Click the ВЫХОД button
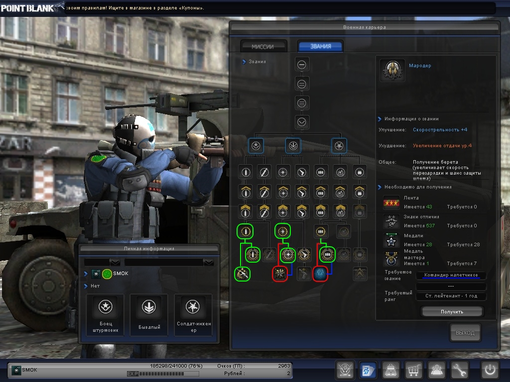Screen dimensions: 510x382 465,333
